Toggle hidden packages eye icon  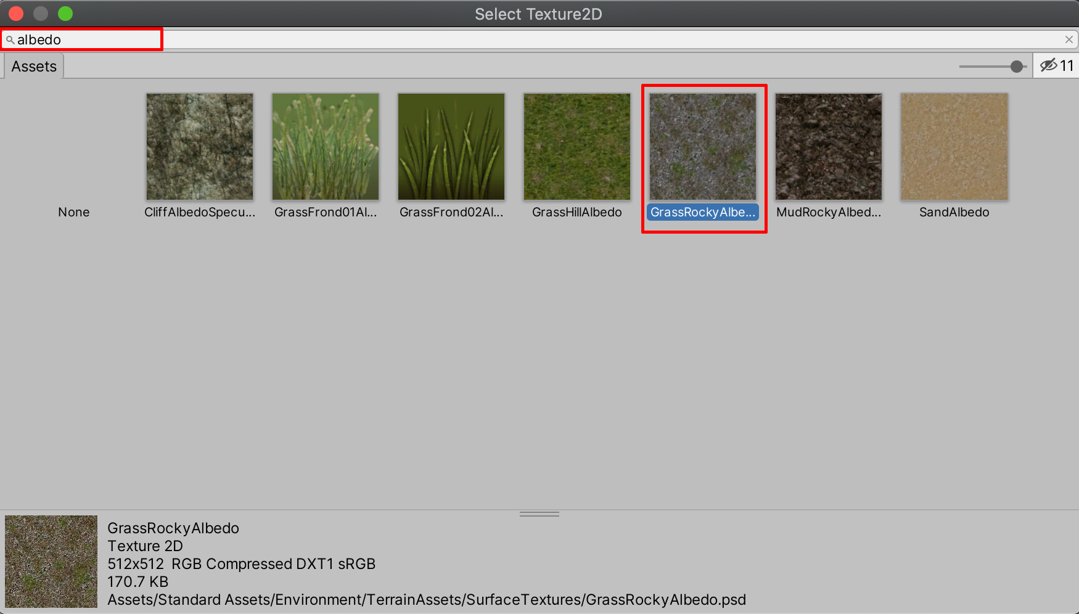pyautogui.click(x=1048, y=65)
